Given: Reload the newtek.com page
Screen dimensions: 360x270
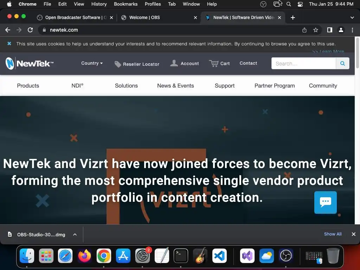Looking at the screenshot, I should coord(30,30).
